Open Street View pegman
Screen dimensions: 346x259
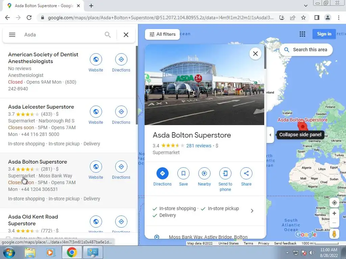pyautogui.click(x=334, y=234)
